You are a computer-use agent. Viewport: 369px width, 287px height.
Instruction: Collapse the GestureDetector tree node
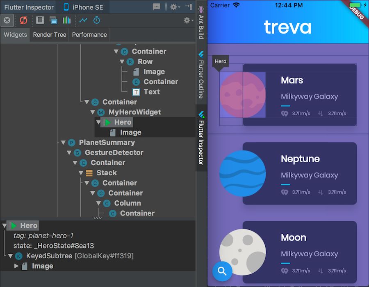69,152
